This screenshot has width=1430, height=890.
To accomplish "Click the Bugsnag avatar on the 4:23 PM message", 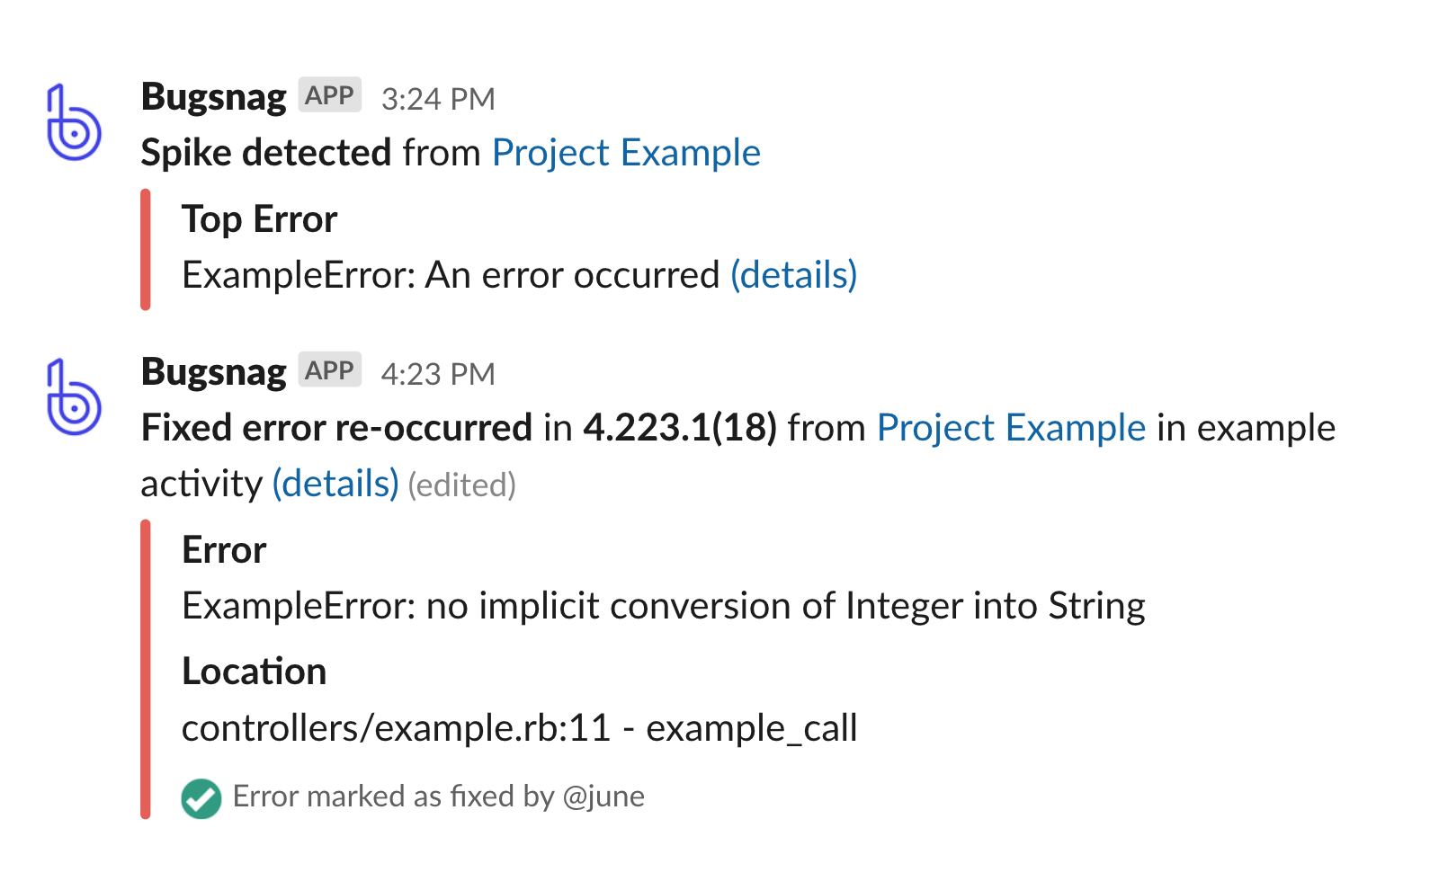I will [74, 397].
